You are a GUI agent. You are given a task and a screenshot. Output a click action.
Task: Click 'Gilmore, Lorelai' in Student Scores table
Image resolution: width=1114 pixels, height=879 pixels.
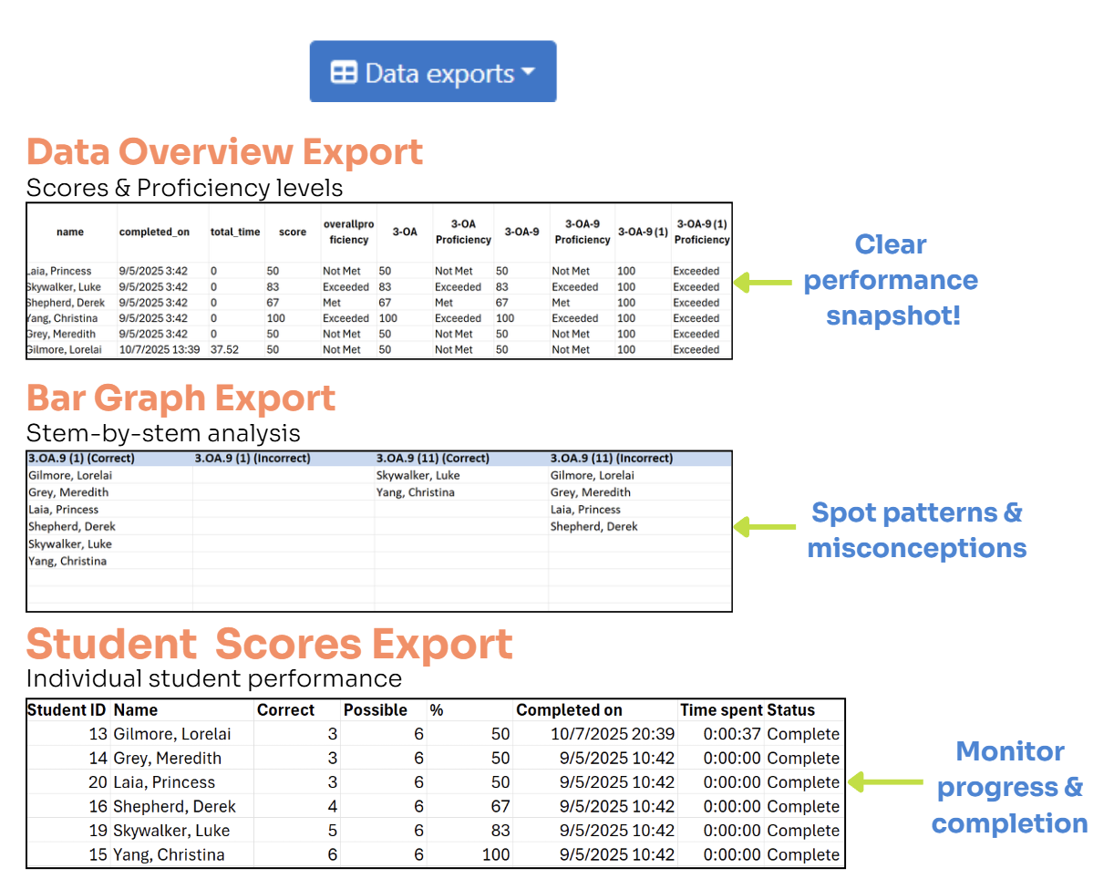(171, 734)
